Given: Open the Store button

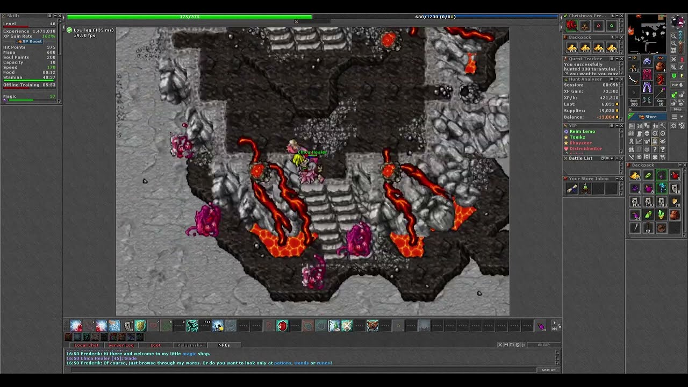Looking at the screenshot, I should click(647, 117).
